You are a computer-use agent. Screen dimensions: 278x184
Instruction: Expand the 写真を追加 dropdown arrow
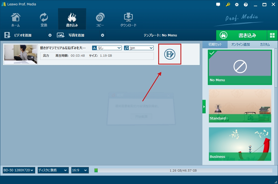point(102,35)
